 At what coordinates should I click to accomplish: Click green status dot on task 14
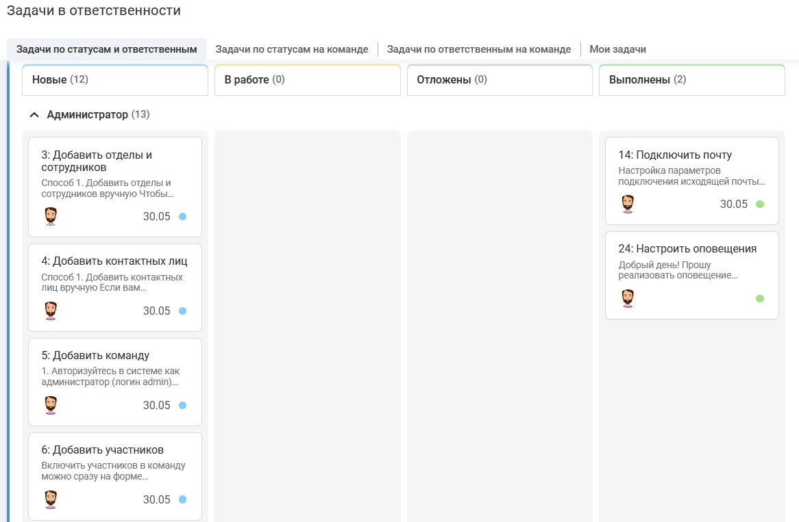pos(759,204)
